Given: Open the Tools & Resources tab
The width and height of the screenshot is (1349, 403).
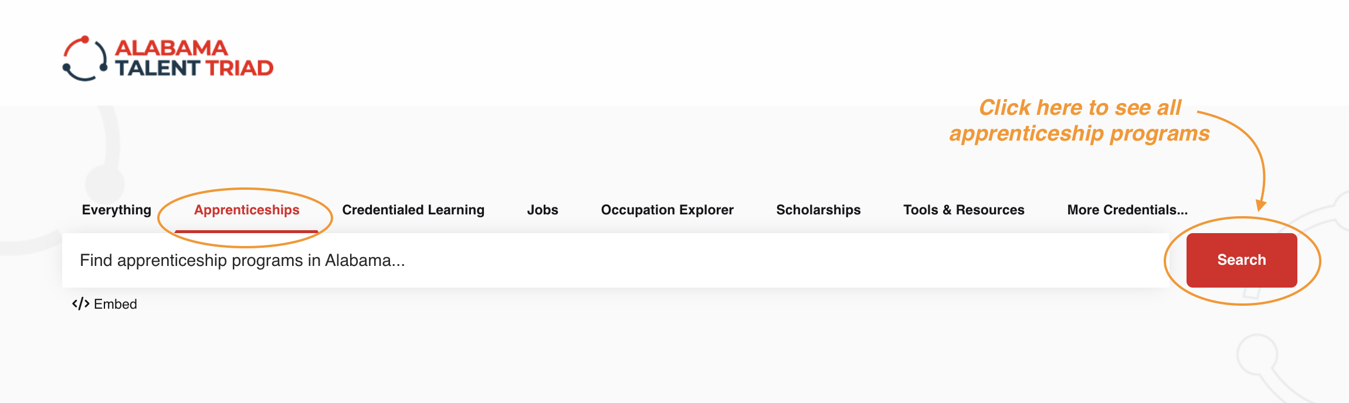Looking at the screenshot, I should click(x=964, y=210).
